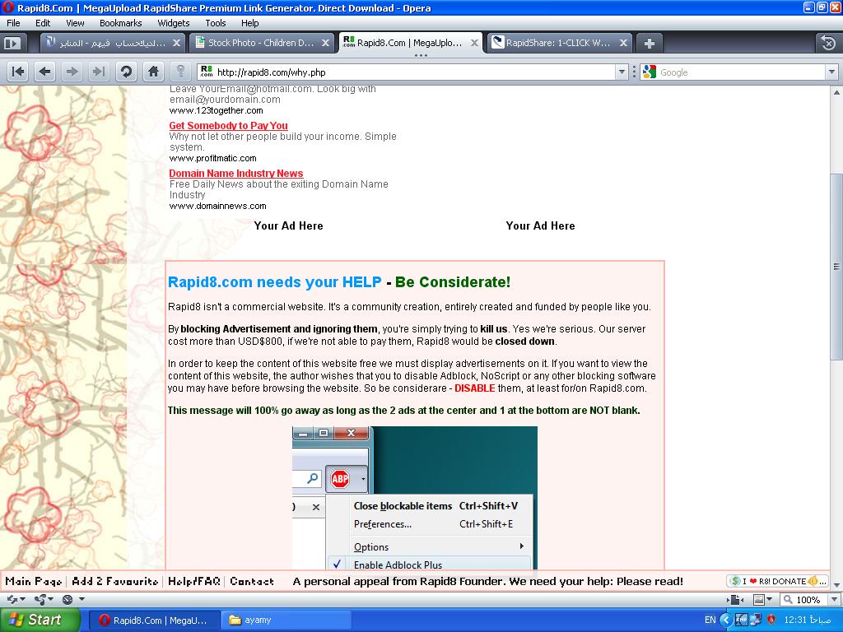Click the address bar URL field

[x=413, y=72]
